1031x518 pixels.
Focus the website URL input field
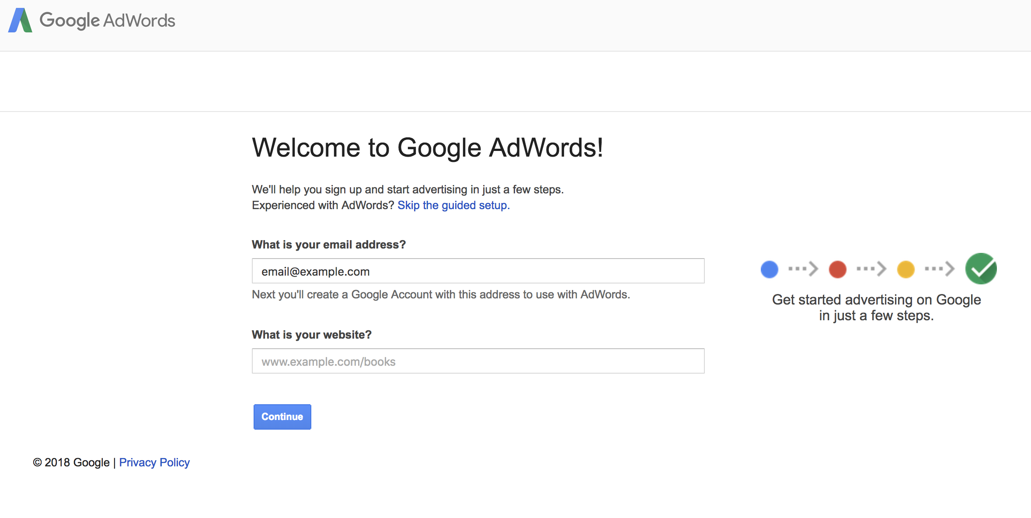click(478, 361)
